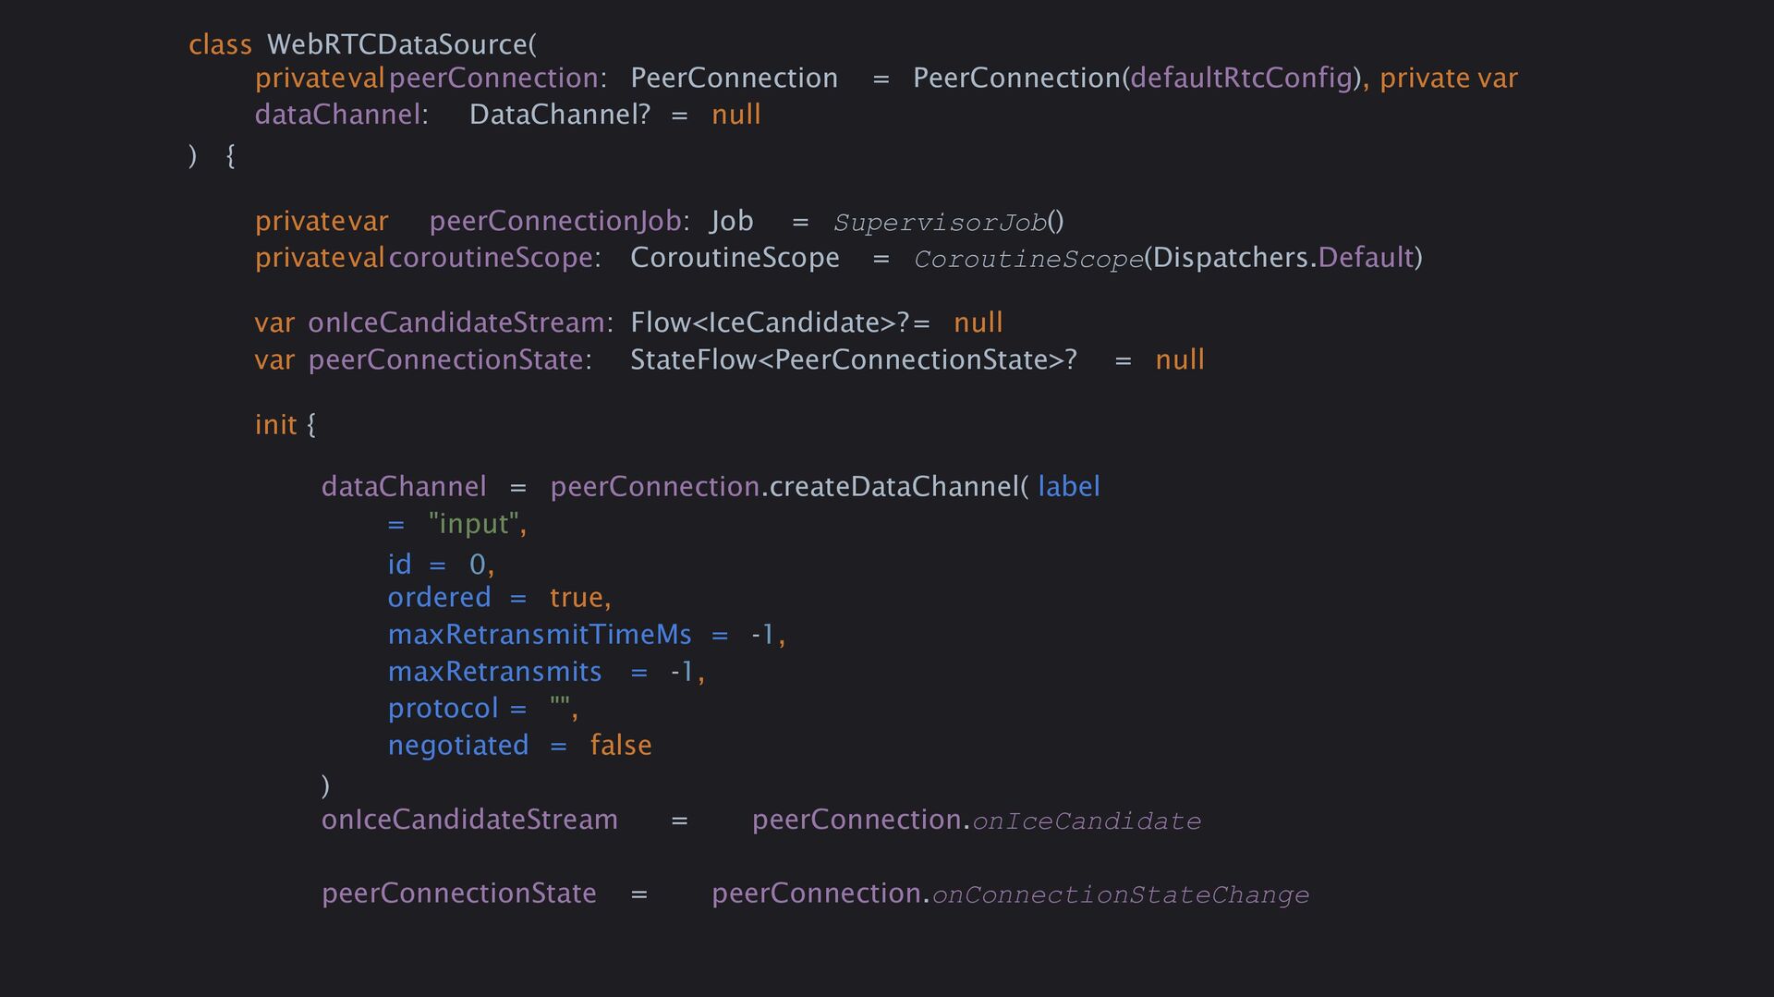The height and width of the screenshot is (997, 1774).
Task: Click the class name WebRTCDataSource
Action: 397,44
